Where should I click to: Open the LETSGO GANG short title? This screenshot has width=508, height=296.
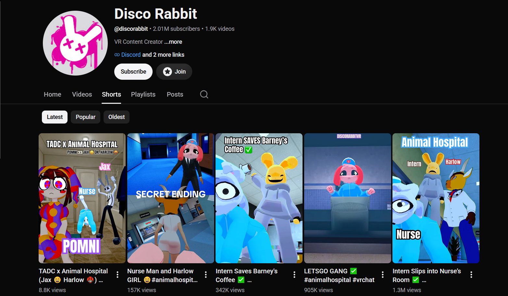click(339, 275)
